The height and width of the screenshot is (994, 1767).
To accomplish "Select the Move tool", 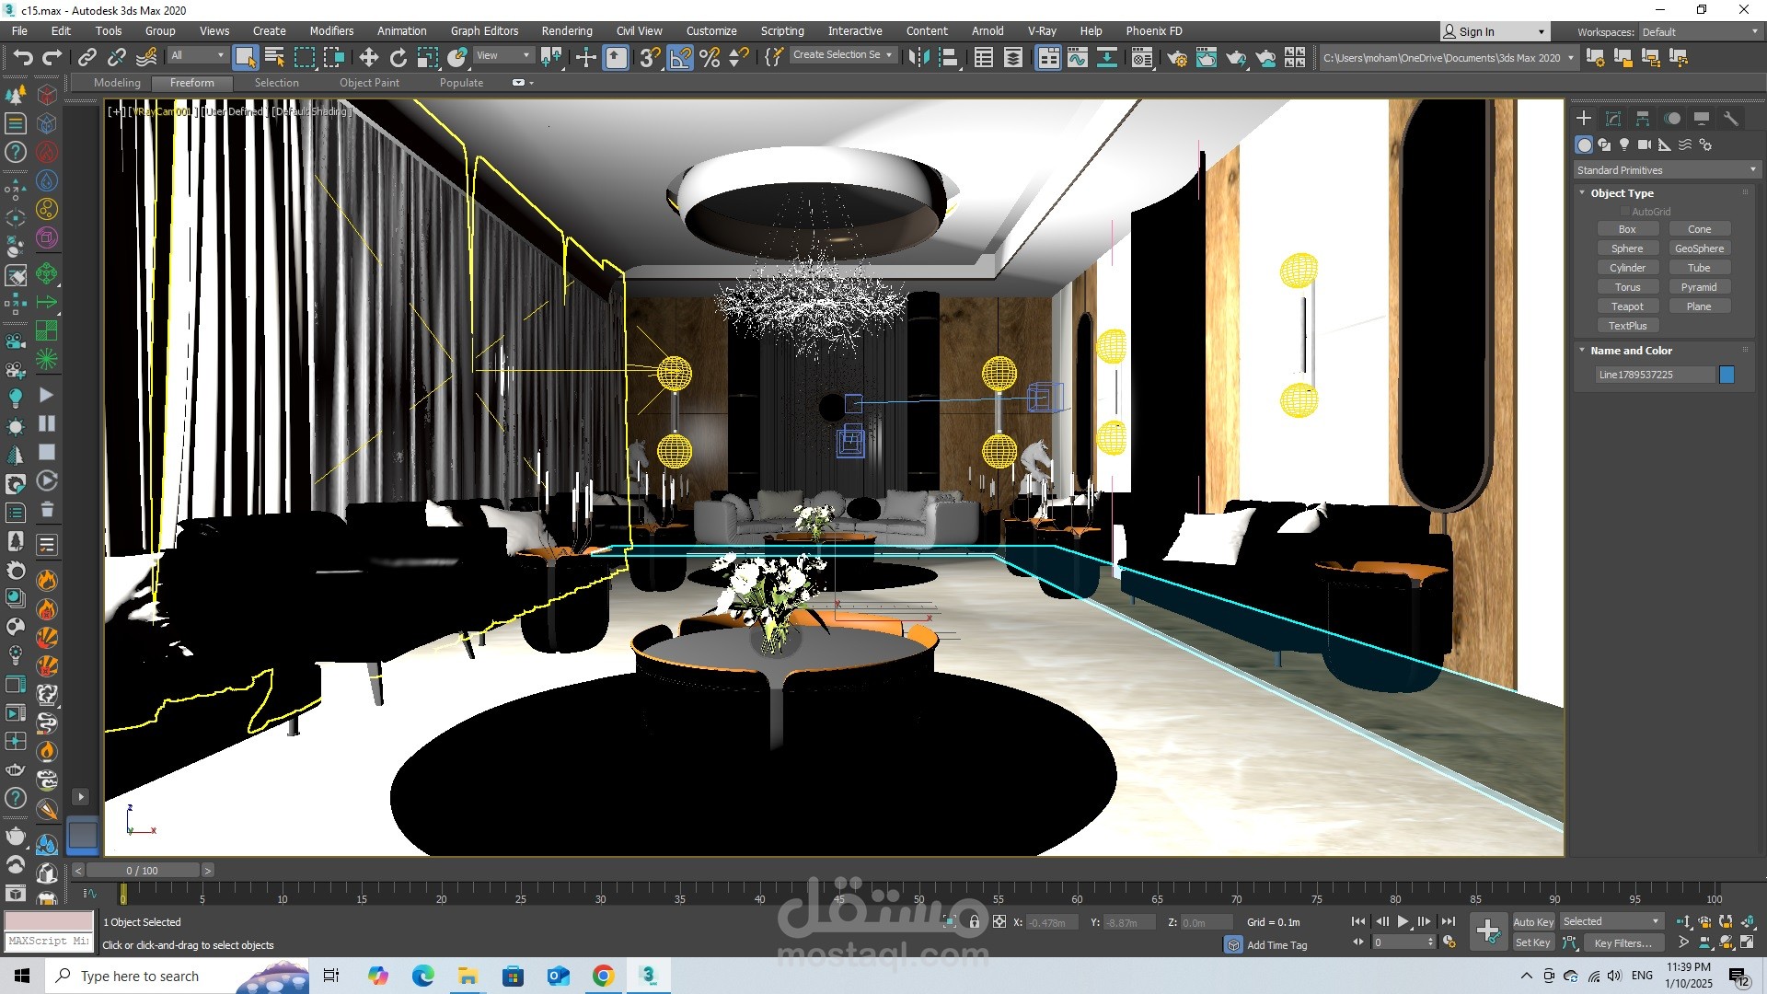I will [x=368, y=58].
